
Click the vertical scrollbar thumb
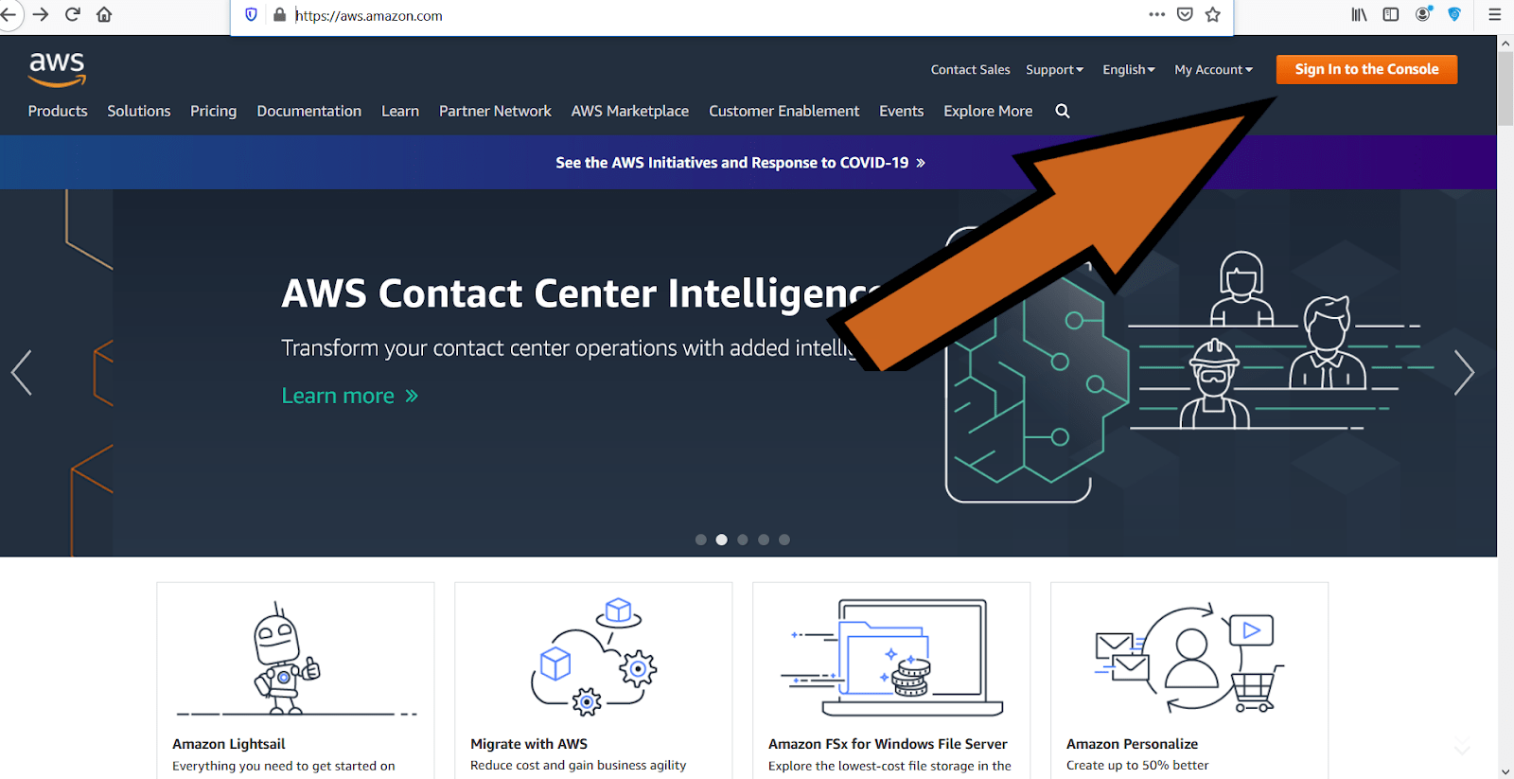(1505, 90)
